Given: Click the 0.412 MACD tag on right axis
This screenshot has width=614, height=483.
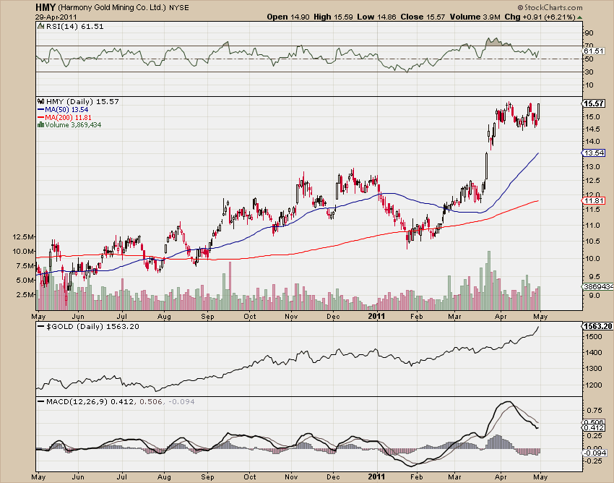Looking at the screenshot, I should [594, 428].
